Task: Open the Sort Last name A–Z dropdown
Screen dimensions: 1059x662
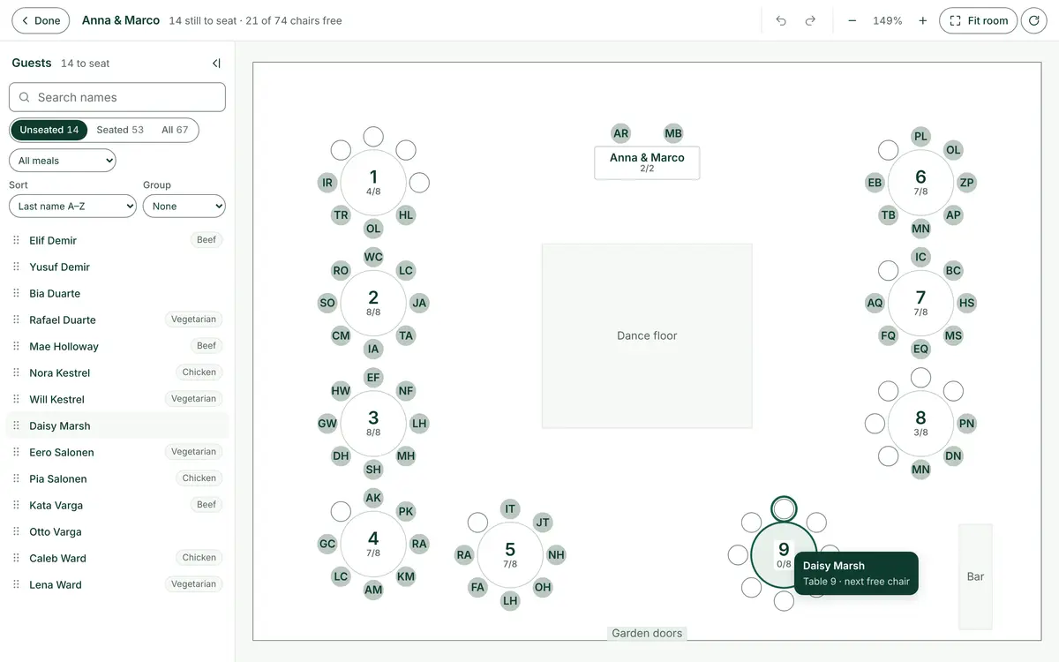Action: click(x=72, y=206)
